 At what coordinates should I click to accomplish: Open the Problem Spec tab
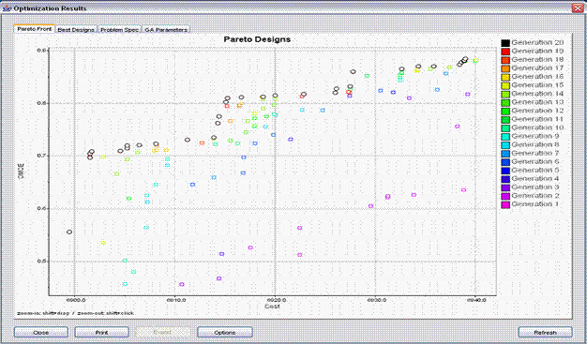119,30
